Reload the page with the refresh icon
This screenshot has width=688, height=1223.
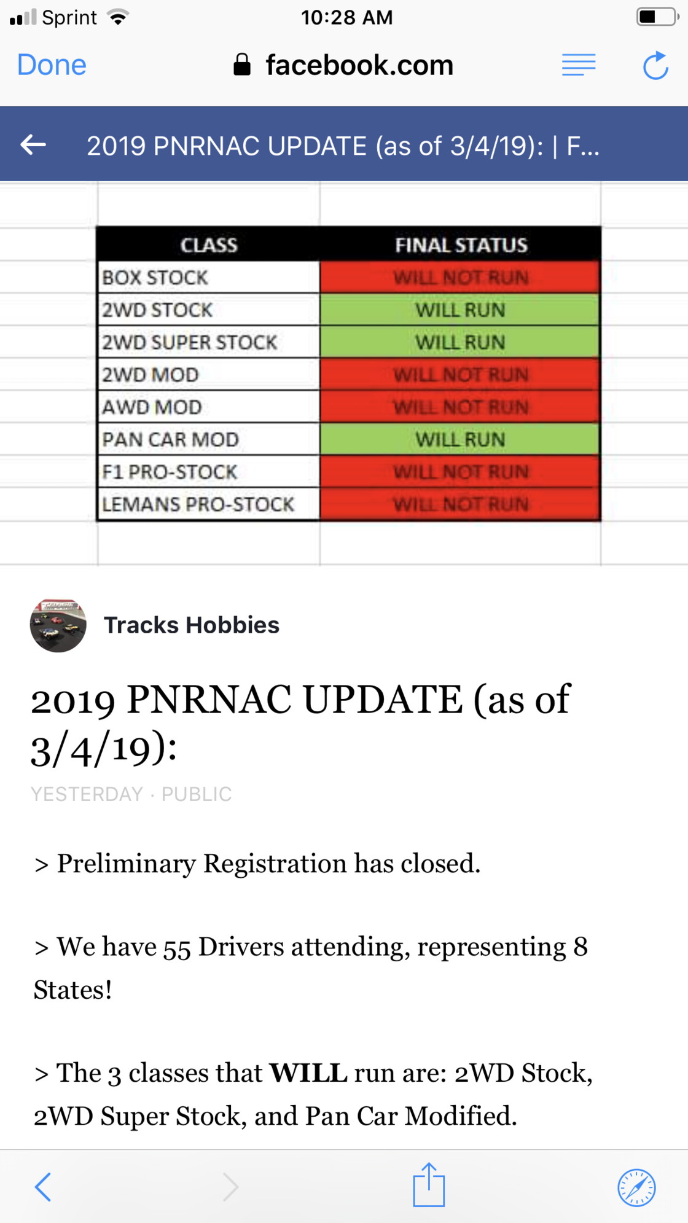click(655, 65)
